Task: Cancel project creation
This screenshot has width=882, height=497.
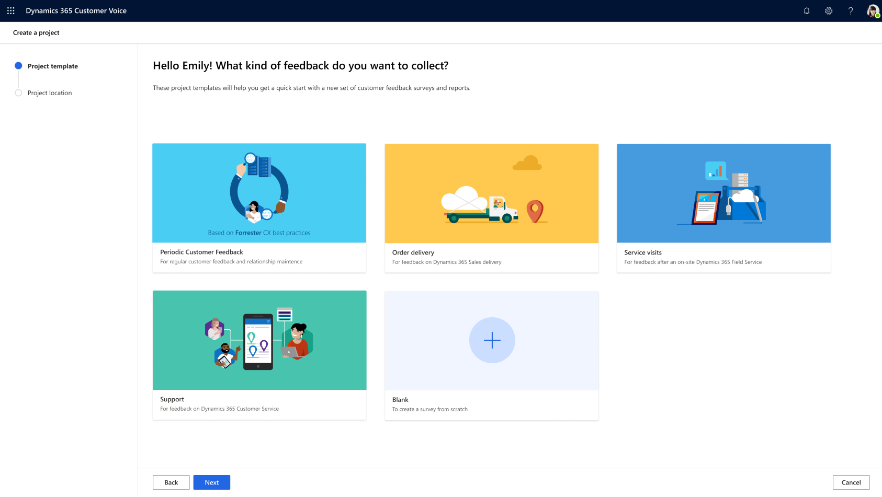Action: tap(851, 482)
